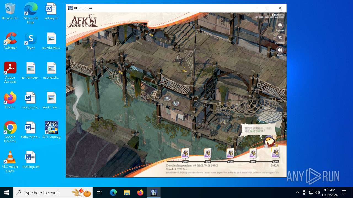Click the AFK Journey logo in game window
353x198 pixels.
click(82, 21)
